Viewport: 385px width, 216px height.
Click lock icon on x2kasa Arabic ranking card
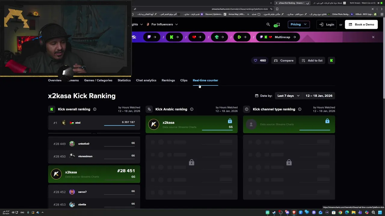click(230, 121)
